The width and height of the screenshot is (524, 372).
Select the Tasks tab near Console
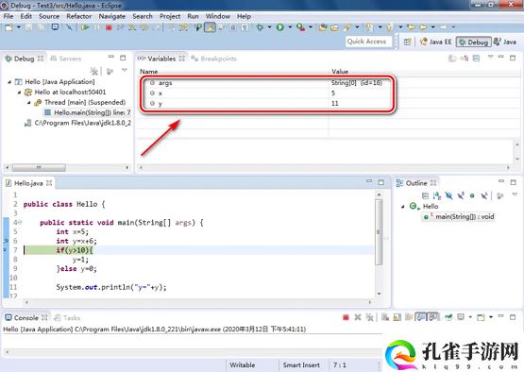[x=67, y=317]
